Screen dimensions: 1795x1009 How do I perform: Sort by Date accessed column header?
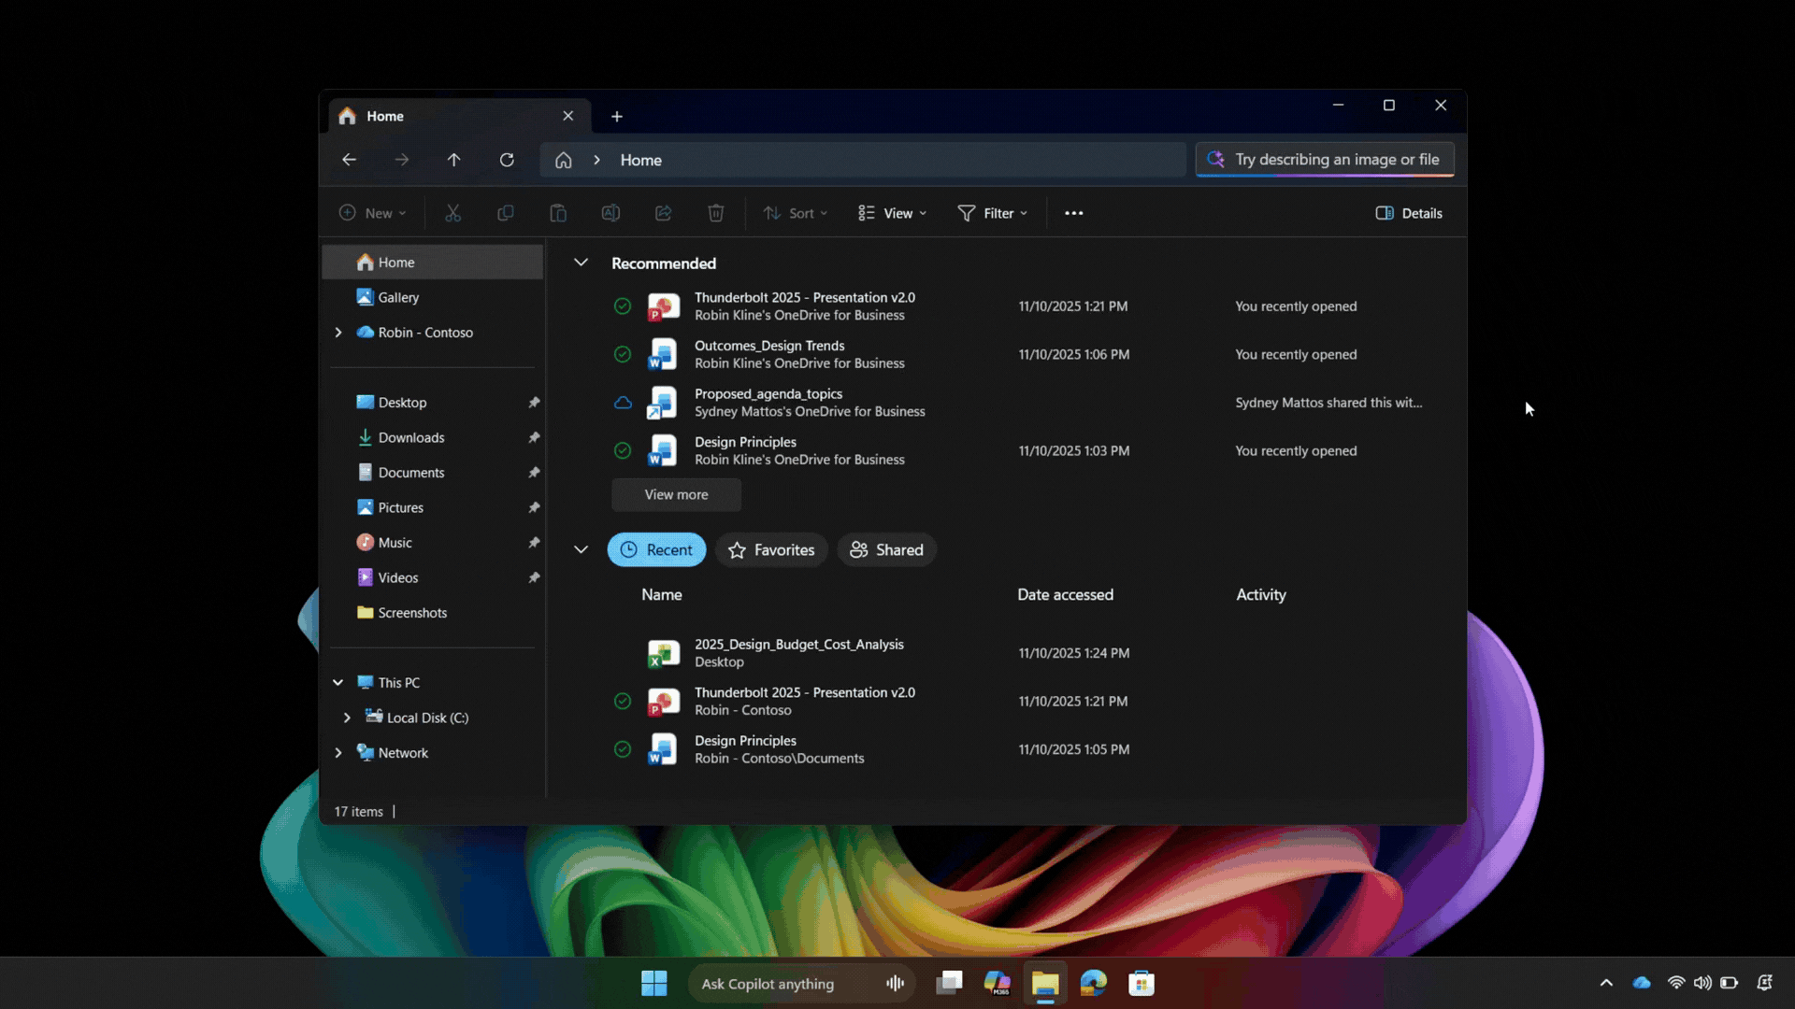tap(1065, 594)
